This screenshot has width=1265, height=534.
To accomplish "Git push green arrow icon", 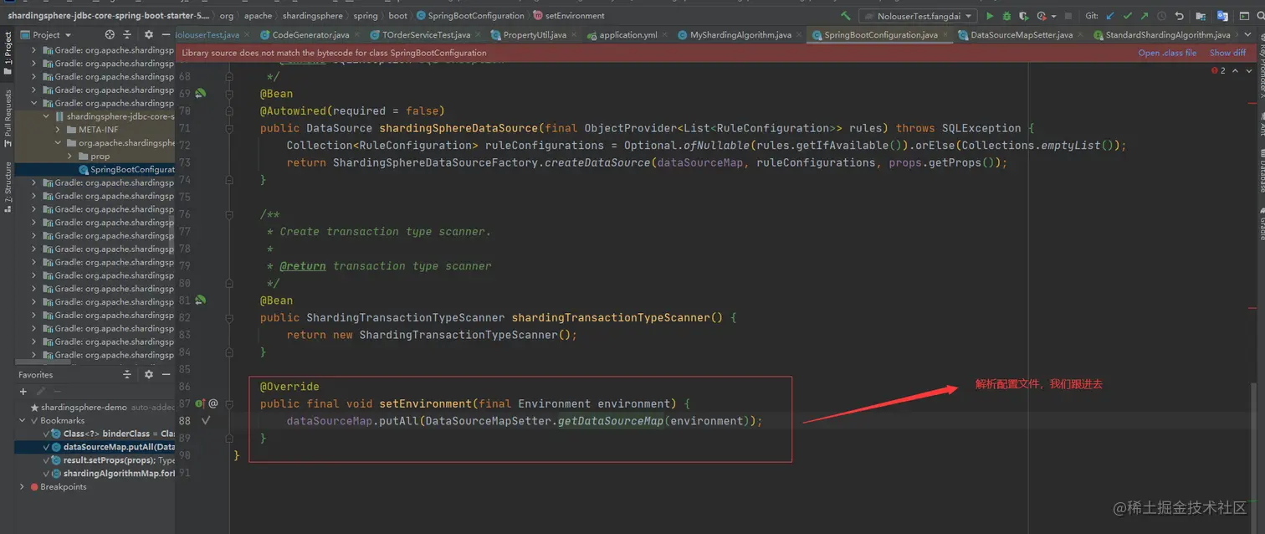I will (x=1145, y=16).
